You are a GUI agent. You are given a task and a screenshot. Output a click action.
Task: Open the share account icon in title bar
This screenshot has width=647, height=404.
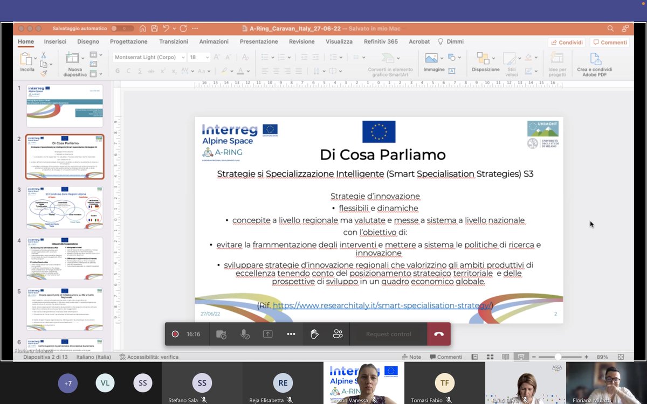pos(625,29)
